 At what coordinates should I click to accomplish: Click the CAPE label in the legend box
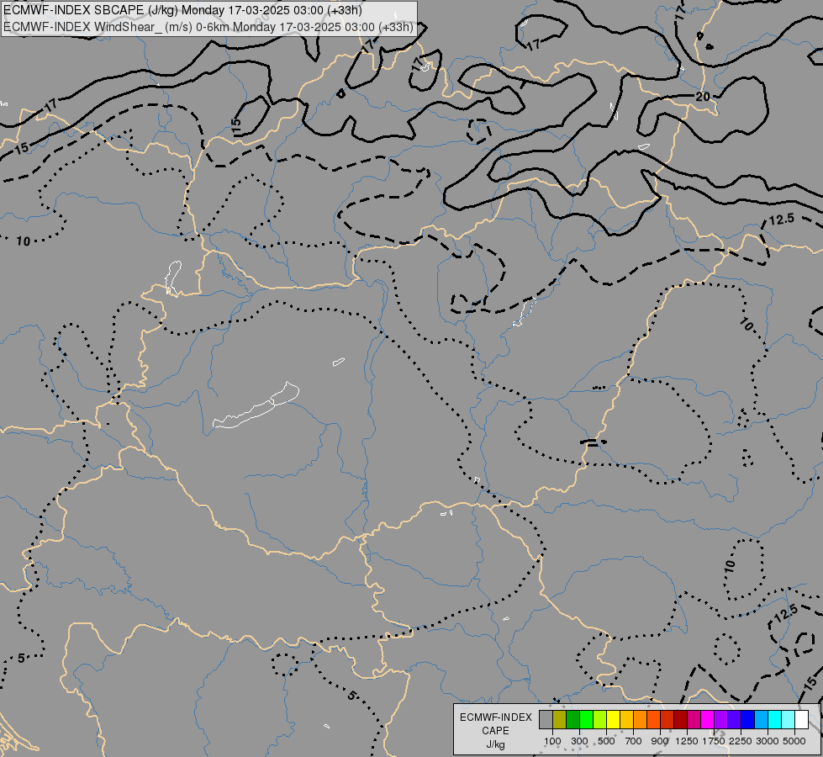click(x=495, y=731)
